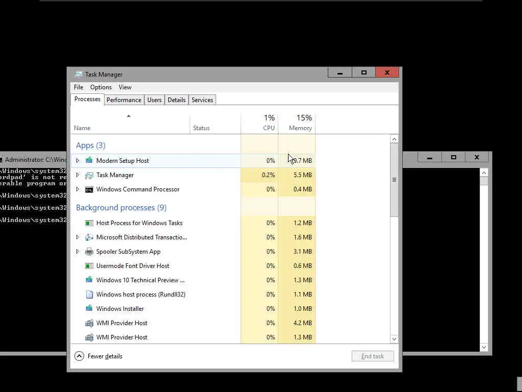This screenshot has height=392, width=522.
Task: Click the Administrator command prompt title bar
Action: pos(33,160)
